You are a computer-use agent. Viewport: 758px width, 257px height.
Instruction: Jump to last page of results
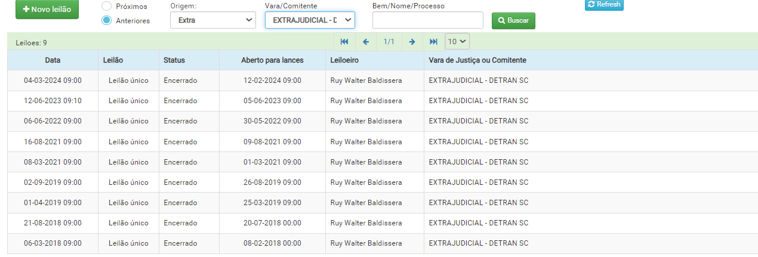click(434, 42)
